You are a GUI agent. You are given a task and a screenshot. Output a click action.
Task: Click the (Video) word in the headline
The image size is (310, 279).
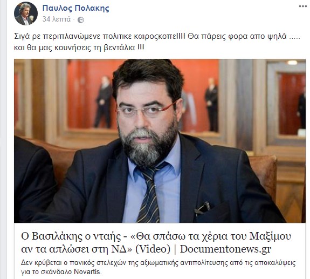pos(153,249)
